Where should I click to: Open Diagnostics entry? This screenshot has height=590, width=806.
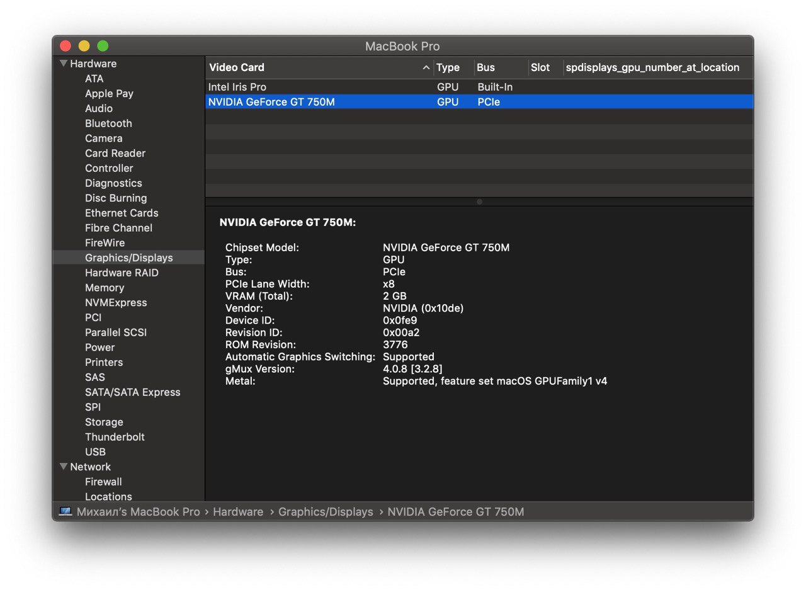click(x=113, y=183)
